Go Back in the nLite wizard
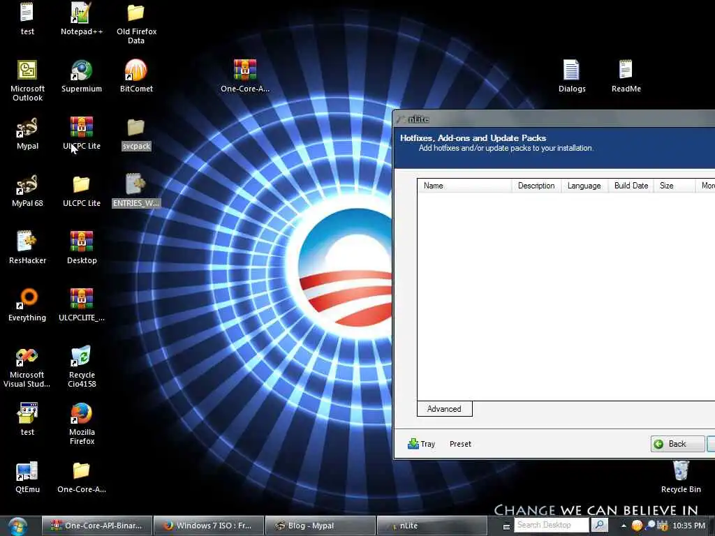This screenshot has width=715, height=536. (677, 444)
